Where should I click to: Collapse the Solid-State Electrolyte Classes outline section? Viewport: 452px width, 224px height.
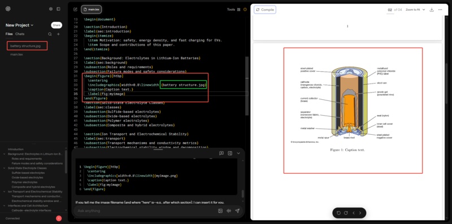[4, 168]
